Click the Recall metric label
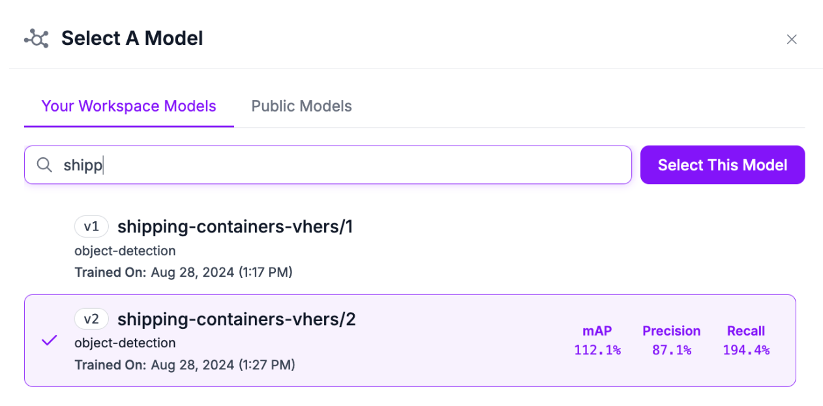Screen dimensions: 823x406 click(x=745, y=331)
